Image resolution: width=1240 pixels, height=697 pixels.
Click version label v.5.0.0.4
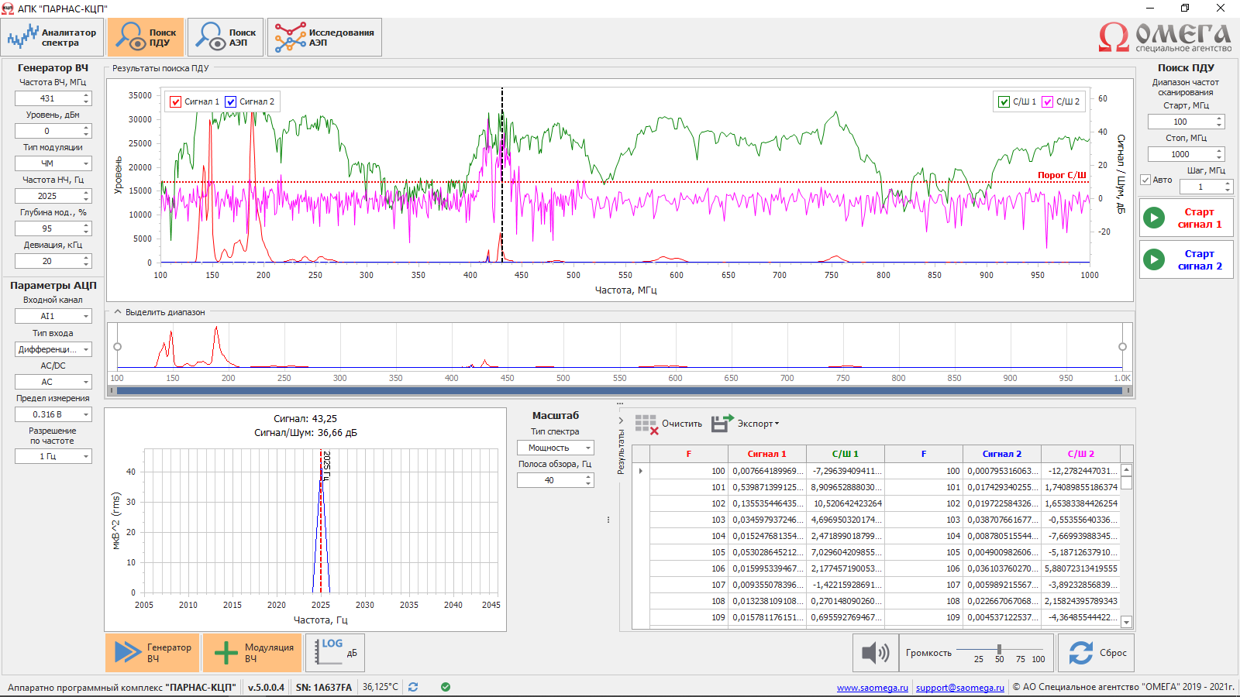coord(266,687)
